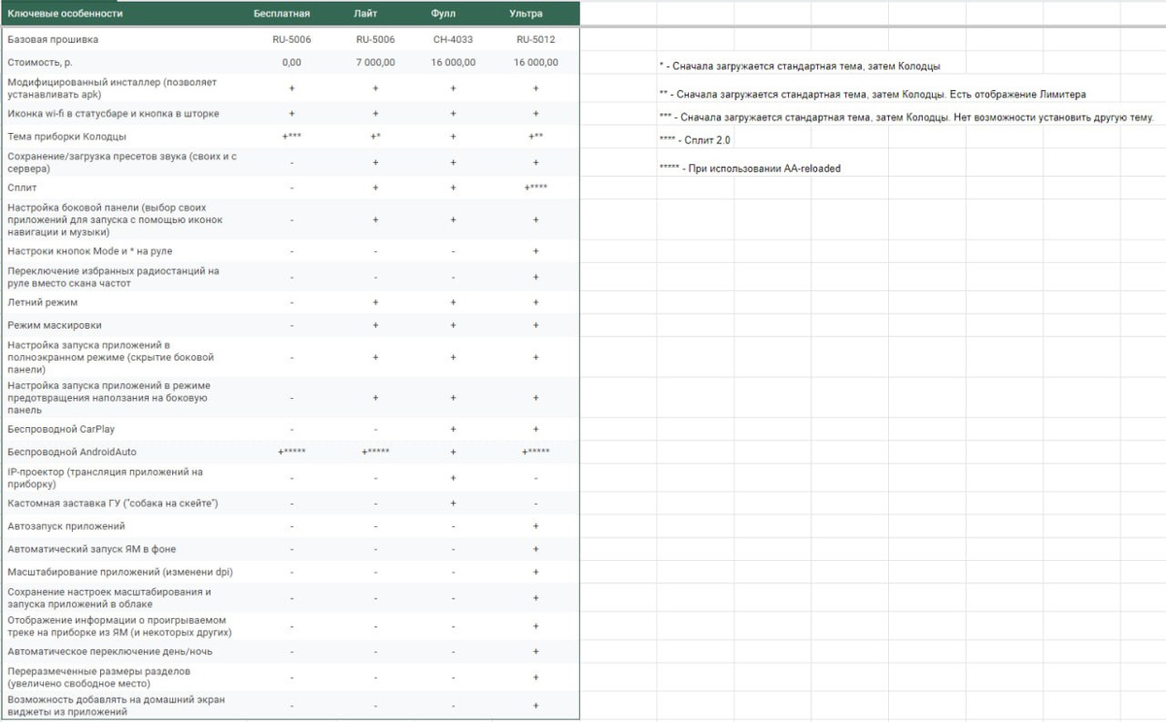Click the "+**" cell in Ультра column
The image size is (1166, 722).
pyautogui.click(x=536, y=137)
